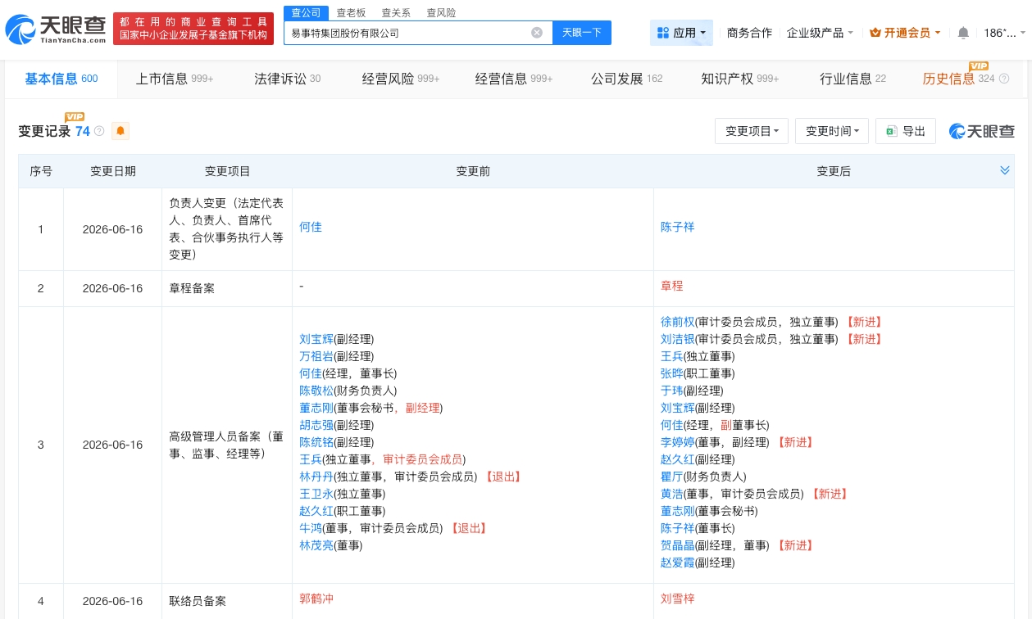Switch to 上市信息 tab
The width and height of the screenshot is (1032, 619).
coord(175,79)
